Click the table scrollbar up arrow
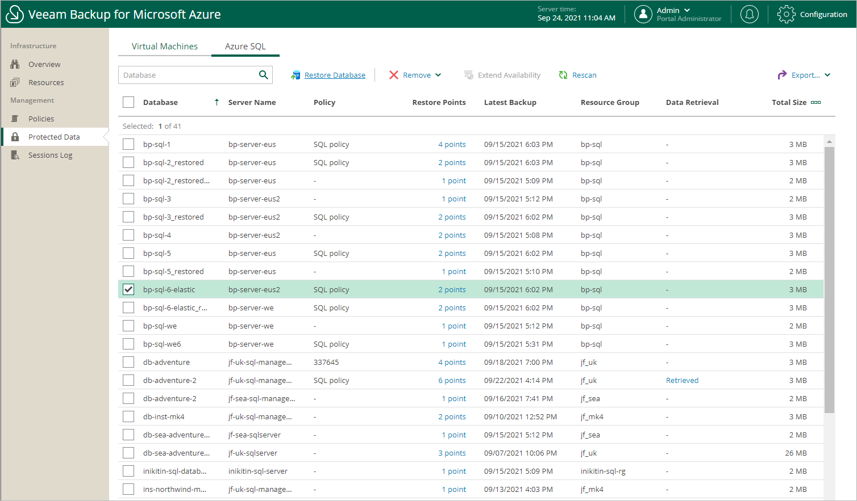Screen dimensions: 857x501 coord(830,141)
